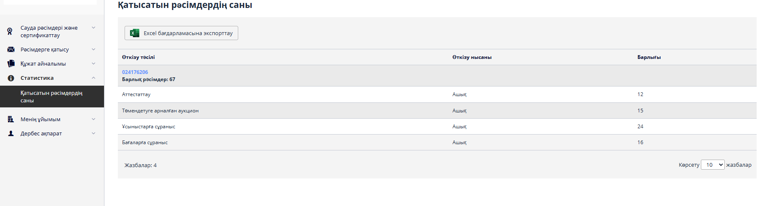The height and width of the screenshot is (206, 760).
Task: Click the documents icon beside Құжат айналымы
Action: [x=11, y=64]
